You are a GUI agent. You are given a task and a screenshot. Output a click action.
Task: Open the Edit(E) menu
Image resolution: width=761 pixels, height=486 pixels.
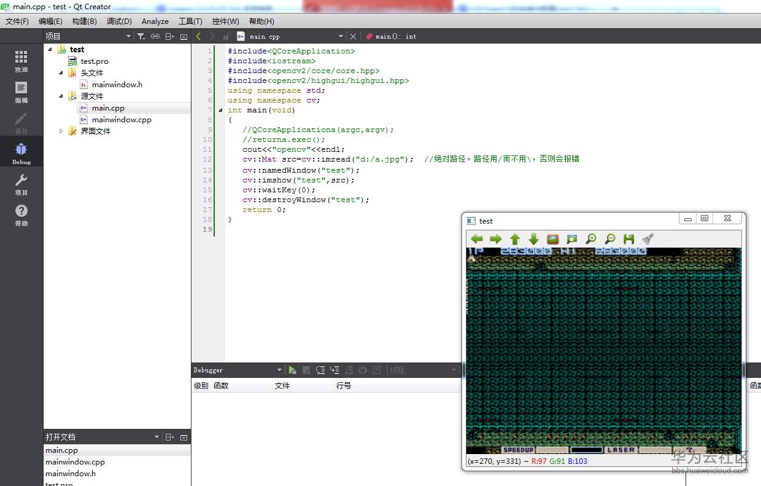[50, 21]
